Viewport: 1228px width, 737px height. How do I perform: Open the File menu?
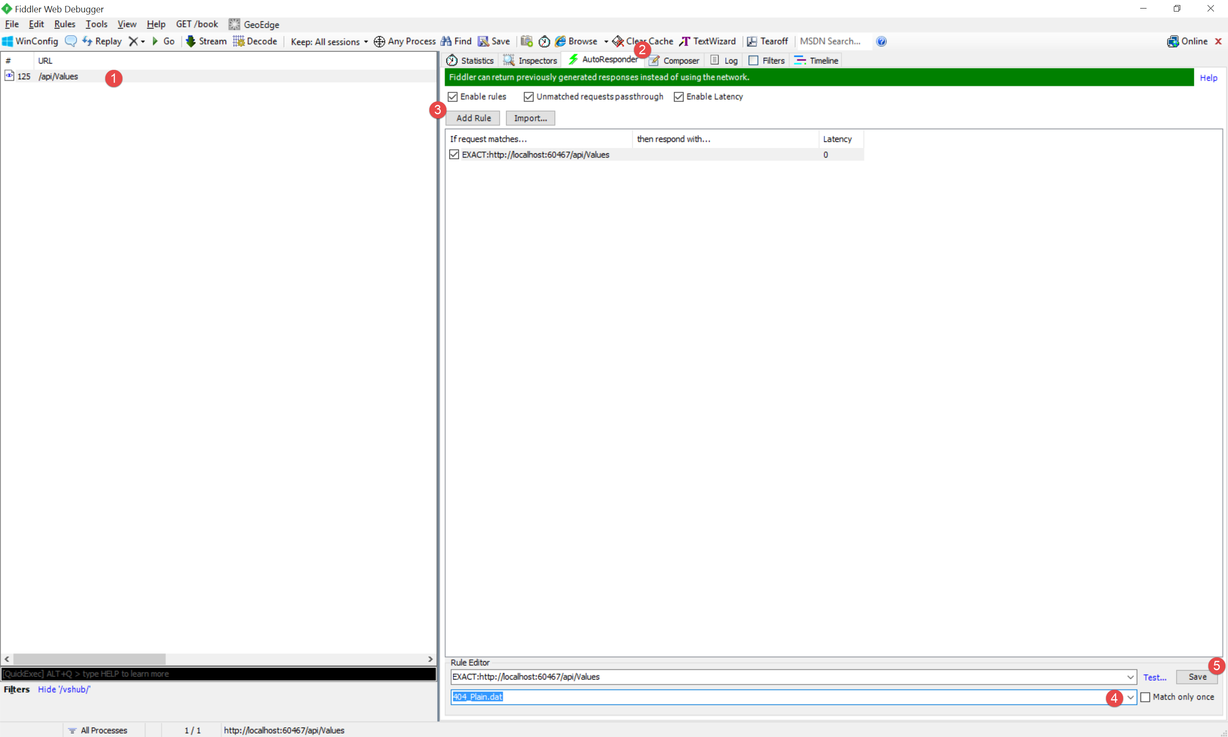click(12, 24)
